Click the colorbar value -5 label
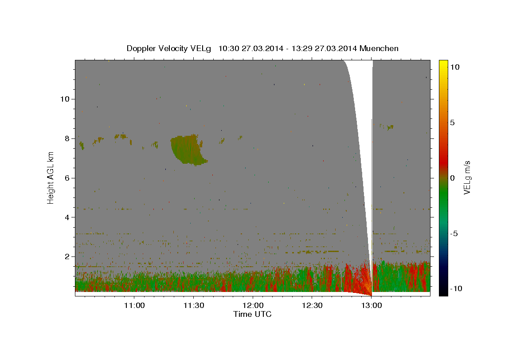Screen dimensions: 532x355 click(x=454, y=233)
